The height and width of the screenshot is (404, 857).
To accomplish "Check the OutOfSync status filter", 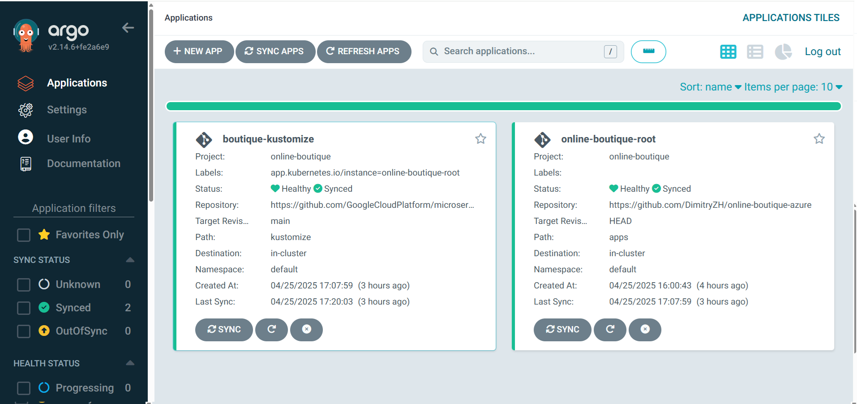I will click(23, 331).
